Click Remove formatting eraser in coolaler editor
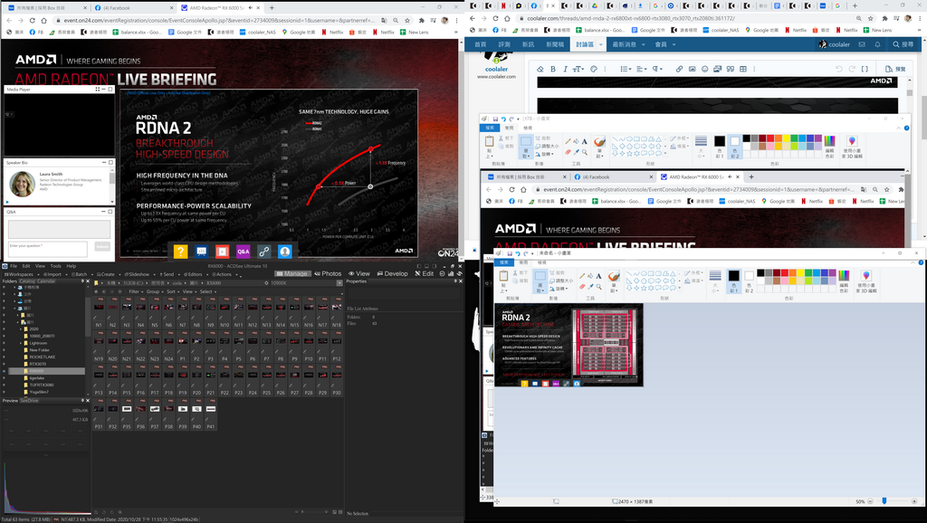This screenshot has width=927, height=523. coord(540,69)
